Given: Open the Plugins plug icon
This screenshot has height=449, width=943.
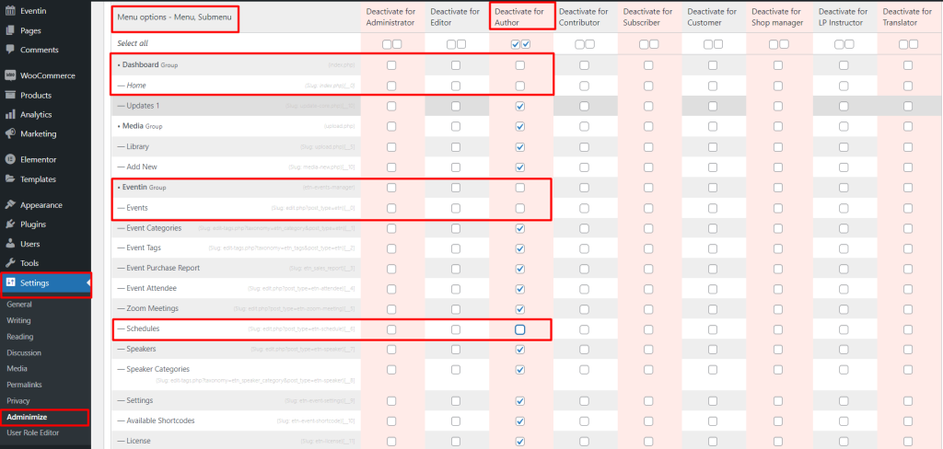Looking at the screenshot, I should (10, 224).
